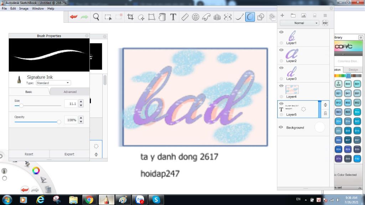Open the Ruler guide tool
Image resolution: width=365 pixels, height=205 pixels.
click(185, 17)
